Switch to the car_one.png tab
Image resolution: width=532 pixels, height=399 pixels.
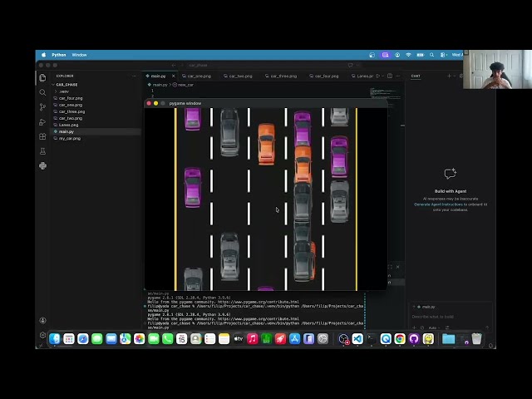pyautogui.click(x=199, y=76)
